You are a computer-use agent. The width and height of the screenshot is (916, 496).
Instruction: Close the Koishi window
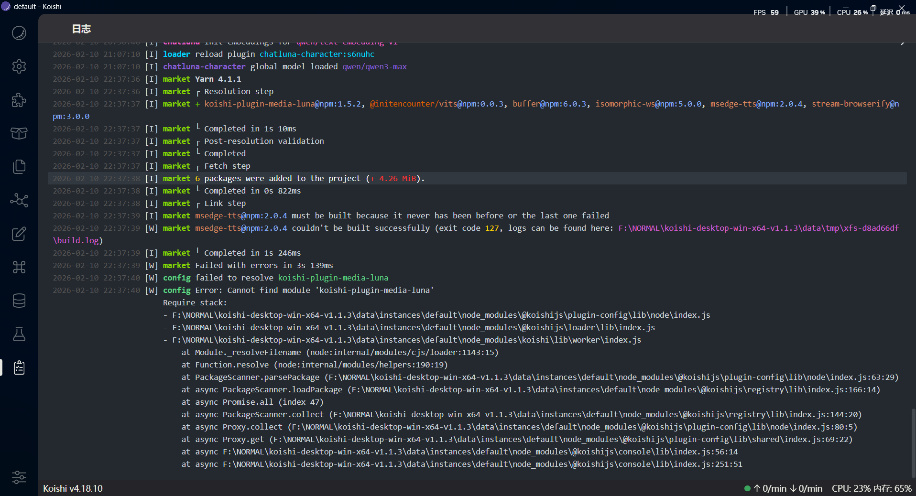(902, 8)
